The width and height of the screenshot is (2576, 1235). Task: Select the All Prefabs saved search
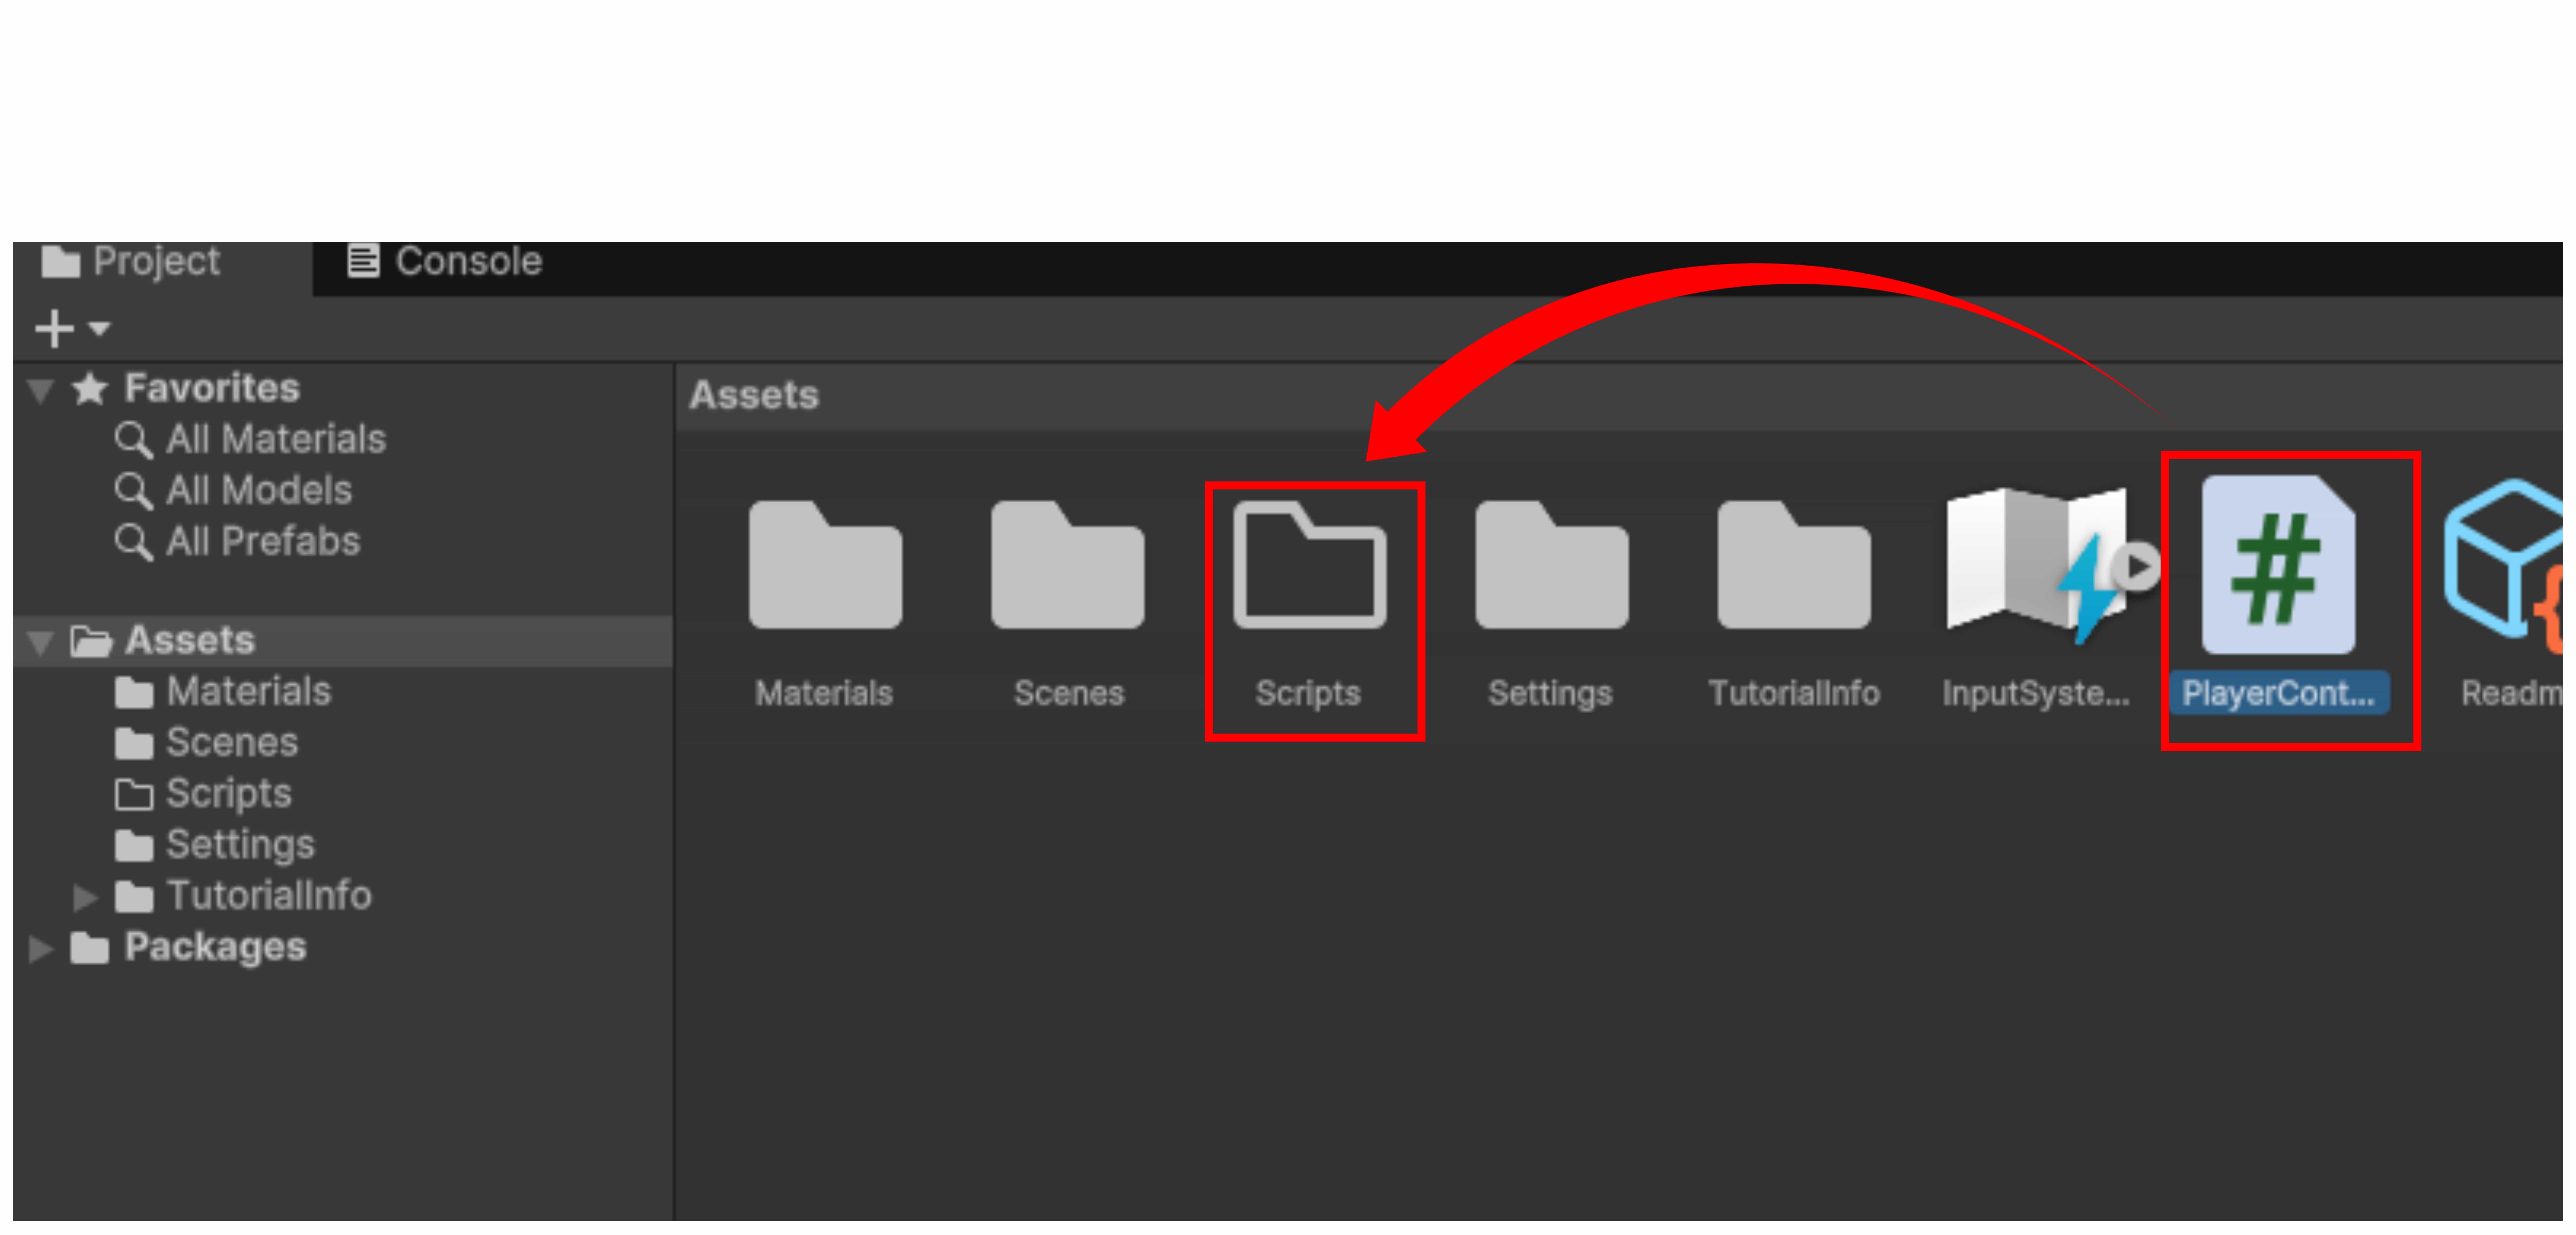237,541
